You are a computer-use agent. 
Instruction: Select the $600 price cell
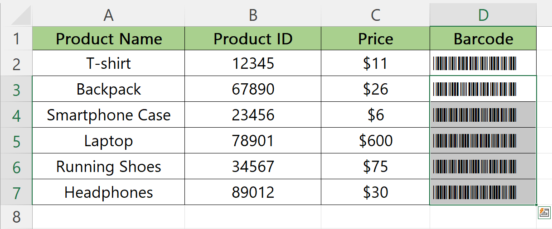point(375,140)
